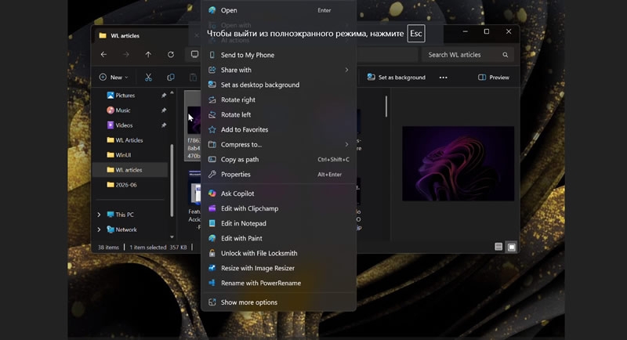Navigate up one folder level
Image resolution: width=627 pixels, height=340 pixels.
pyautogui.click(x=148, y=54)
